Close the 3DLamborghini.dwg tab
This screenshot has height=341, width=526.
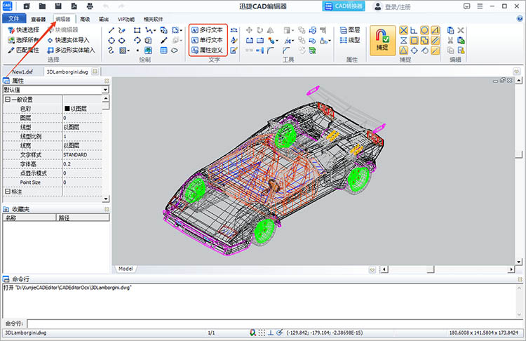pos(95,71)
